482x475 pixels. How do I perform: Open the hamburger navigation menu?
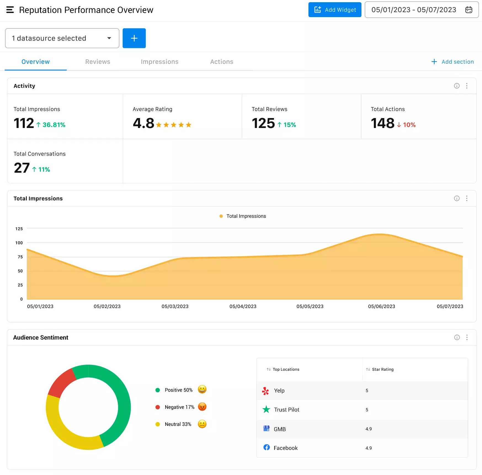click(x=10, y=10)
